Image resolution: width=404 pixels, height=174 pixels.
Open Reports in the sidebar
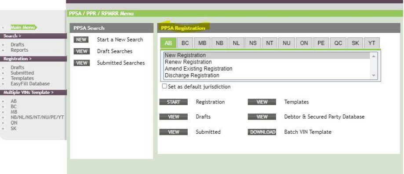tap(19, 50)
